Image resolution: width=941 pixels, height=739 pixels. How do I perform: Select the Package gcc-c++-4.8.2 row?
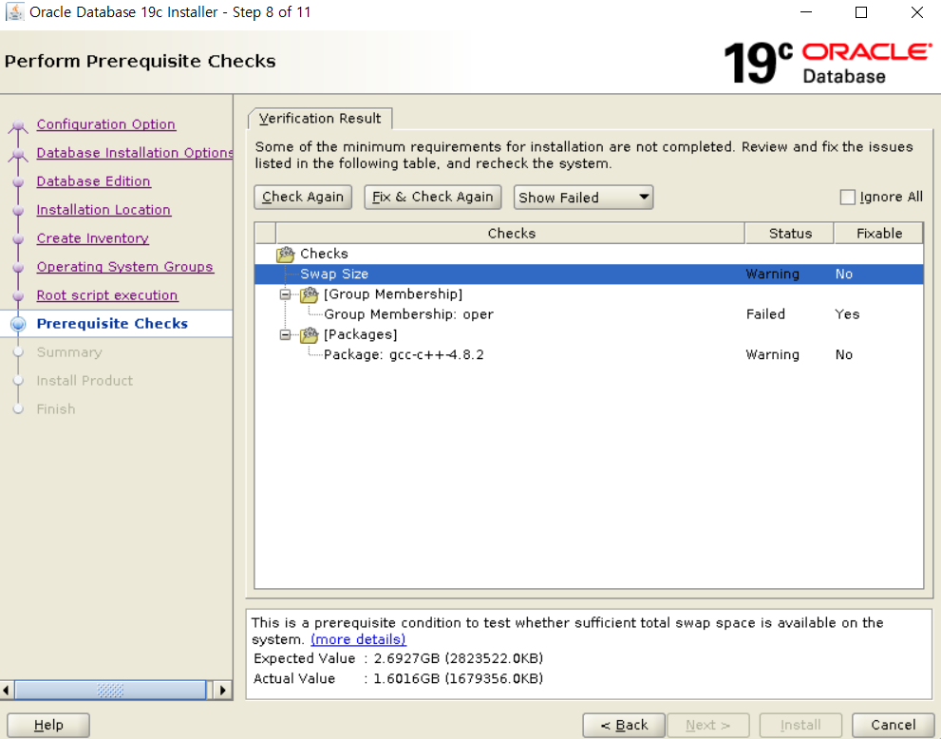[x=589, y=355]
